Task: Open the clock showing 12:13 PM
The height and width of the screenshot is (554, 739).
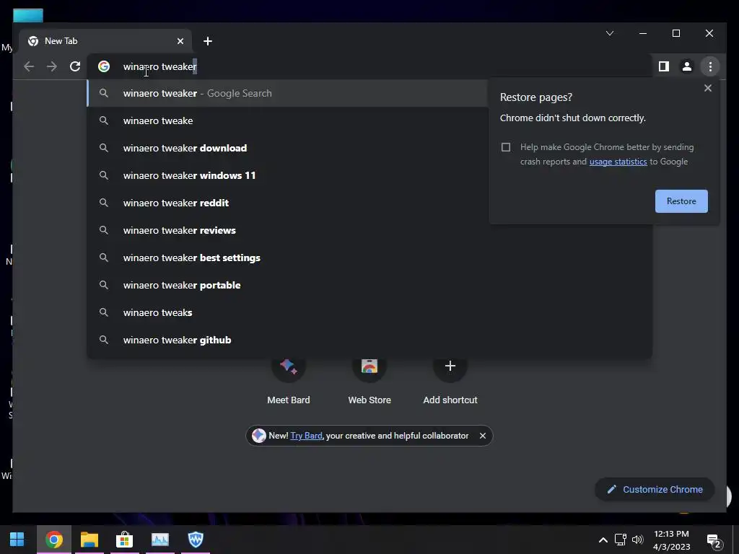Action: click(672, 540)
